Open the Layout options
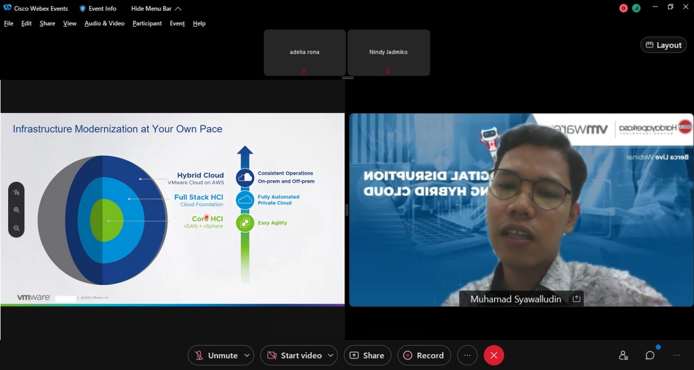The width and height of the screenshot is (694, 370). [664, 45]
